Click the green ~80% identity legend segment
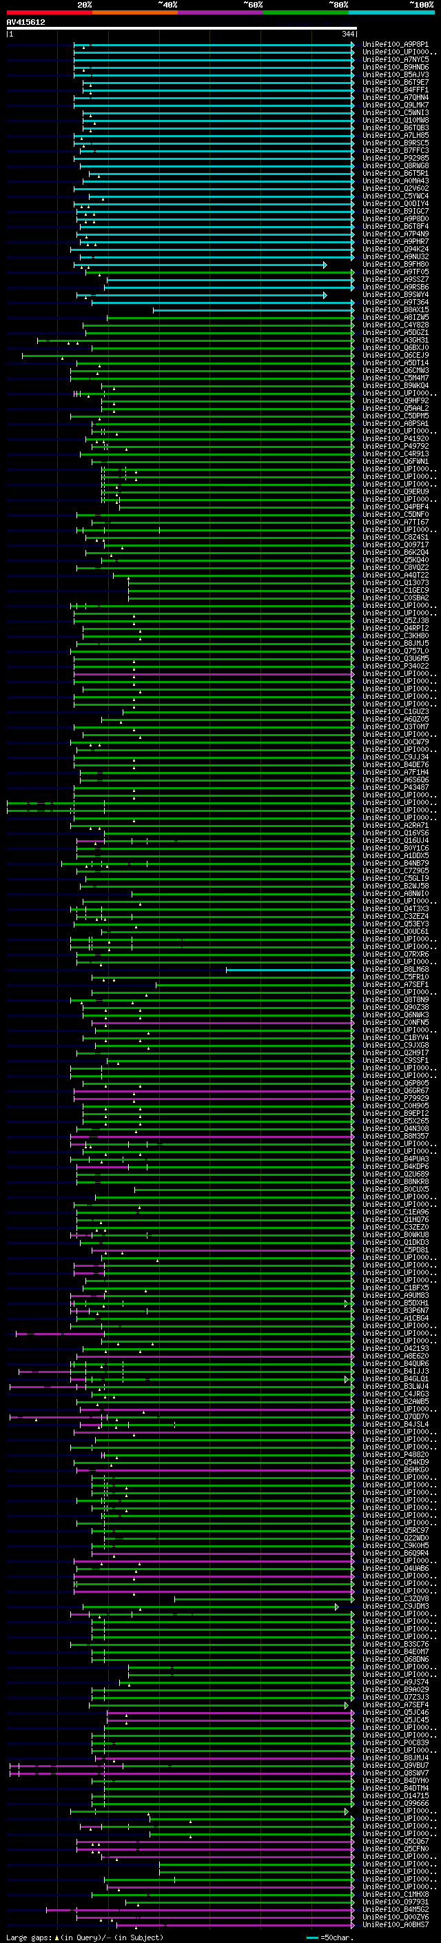441x1943 pixels. coord(306,12)
